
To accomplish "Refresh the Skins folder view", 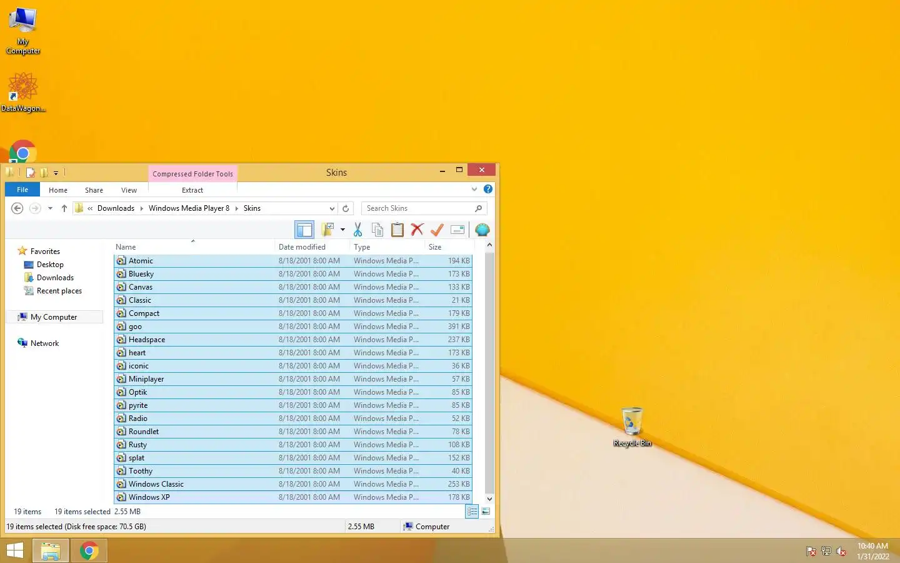I will pyautogui.click(x=346, y=208).
